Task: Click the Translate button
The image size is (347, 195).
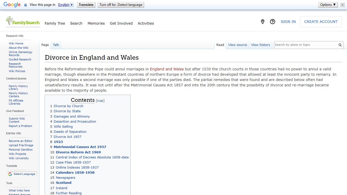Action: click(x=86, y=5)
